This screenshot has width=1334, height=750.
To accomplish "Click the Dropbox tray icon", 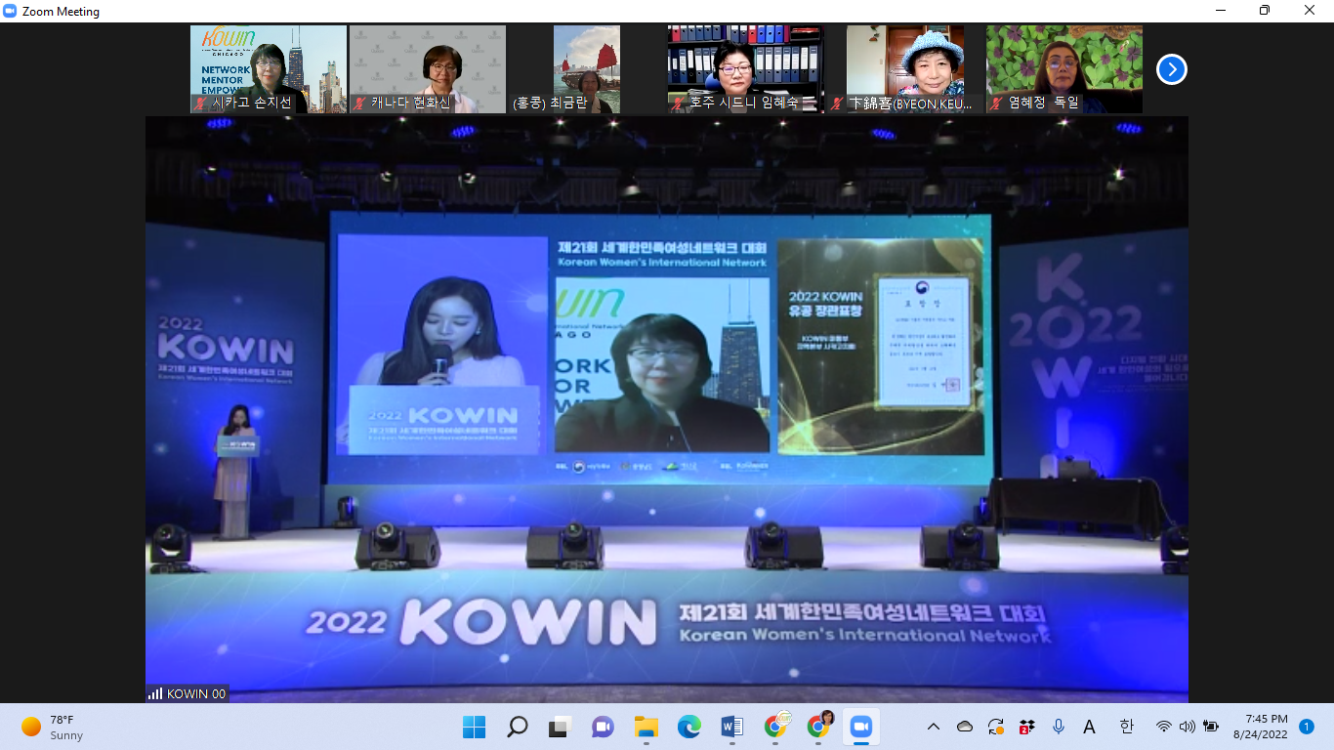I will coord(1026,727).
